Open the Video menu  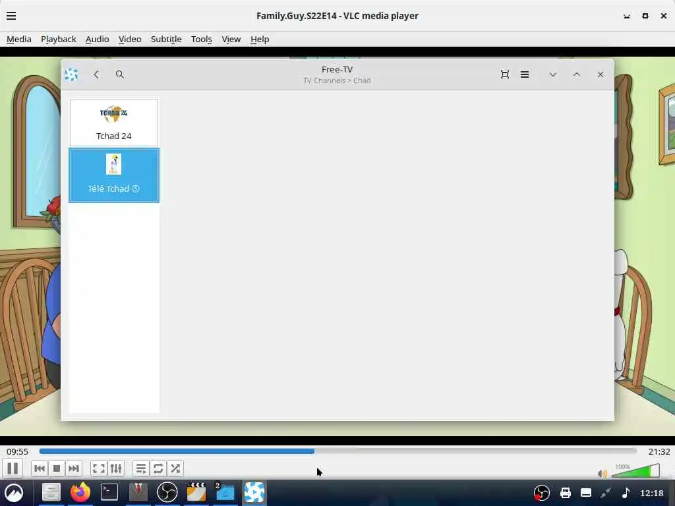[130, 39]
